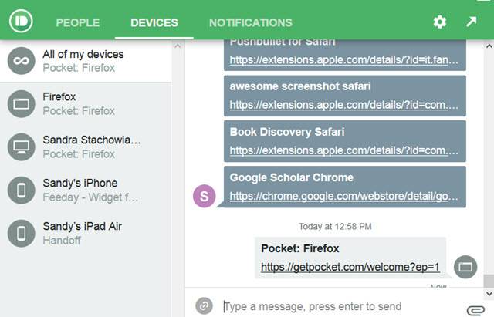
Task: Select Sandy's iPhone device
Action: (85, 191)
